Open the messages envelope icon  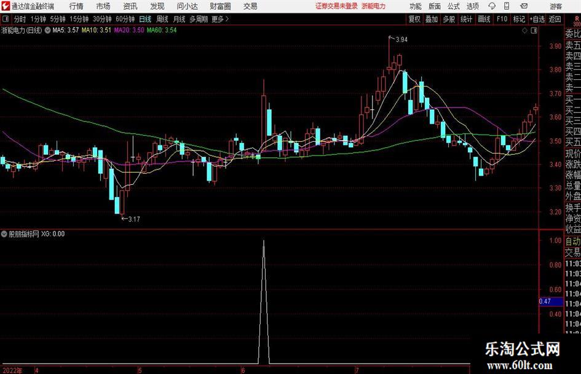[x=524, y=6]
